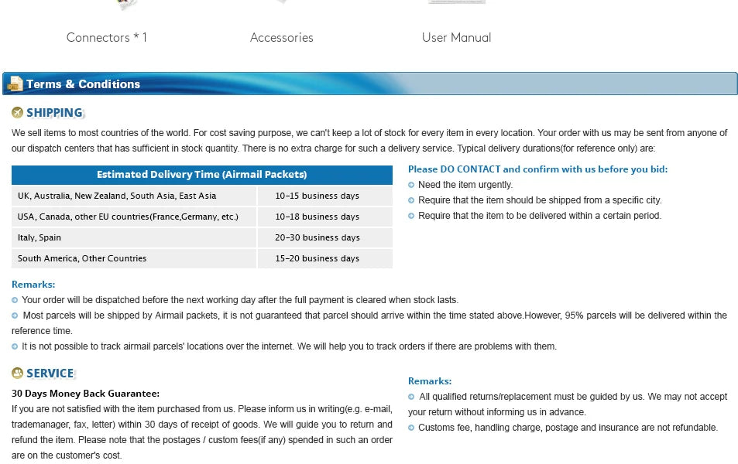Click bullet before 'Your order will be dispatched'
Viewport: 738px width, 464px height.
[x=15, y=300]
